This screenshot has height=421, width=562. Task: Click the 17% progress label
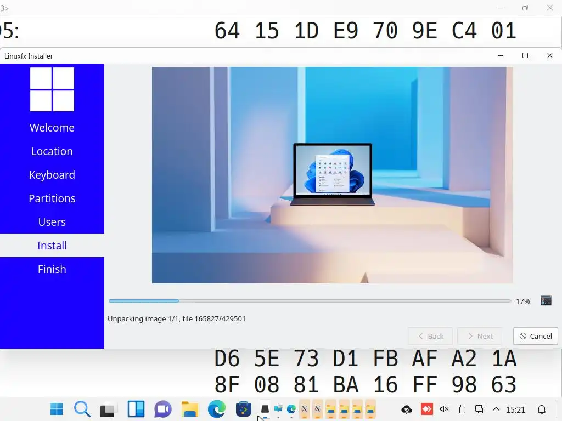point(523,301)
